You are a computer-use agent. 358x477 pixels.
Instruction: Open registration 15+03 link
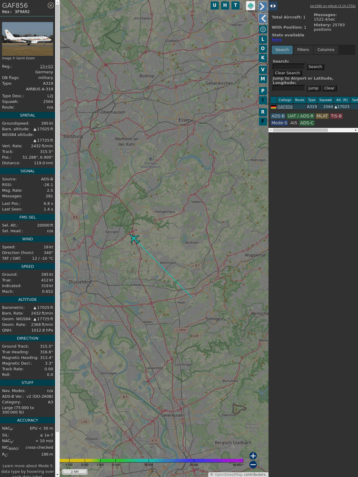click(x=47, y=66)
